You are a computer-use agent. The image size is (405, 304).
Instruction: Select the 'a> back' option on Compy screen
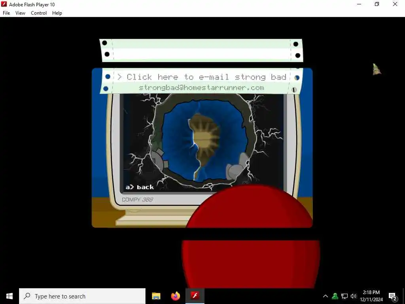tap(140, 187)
